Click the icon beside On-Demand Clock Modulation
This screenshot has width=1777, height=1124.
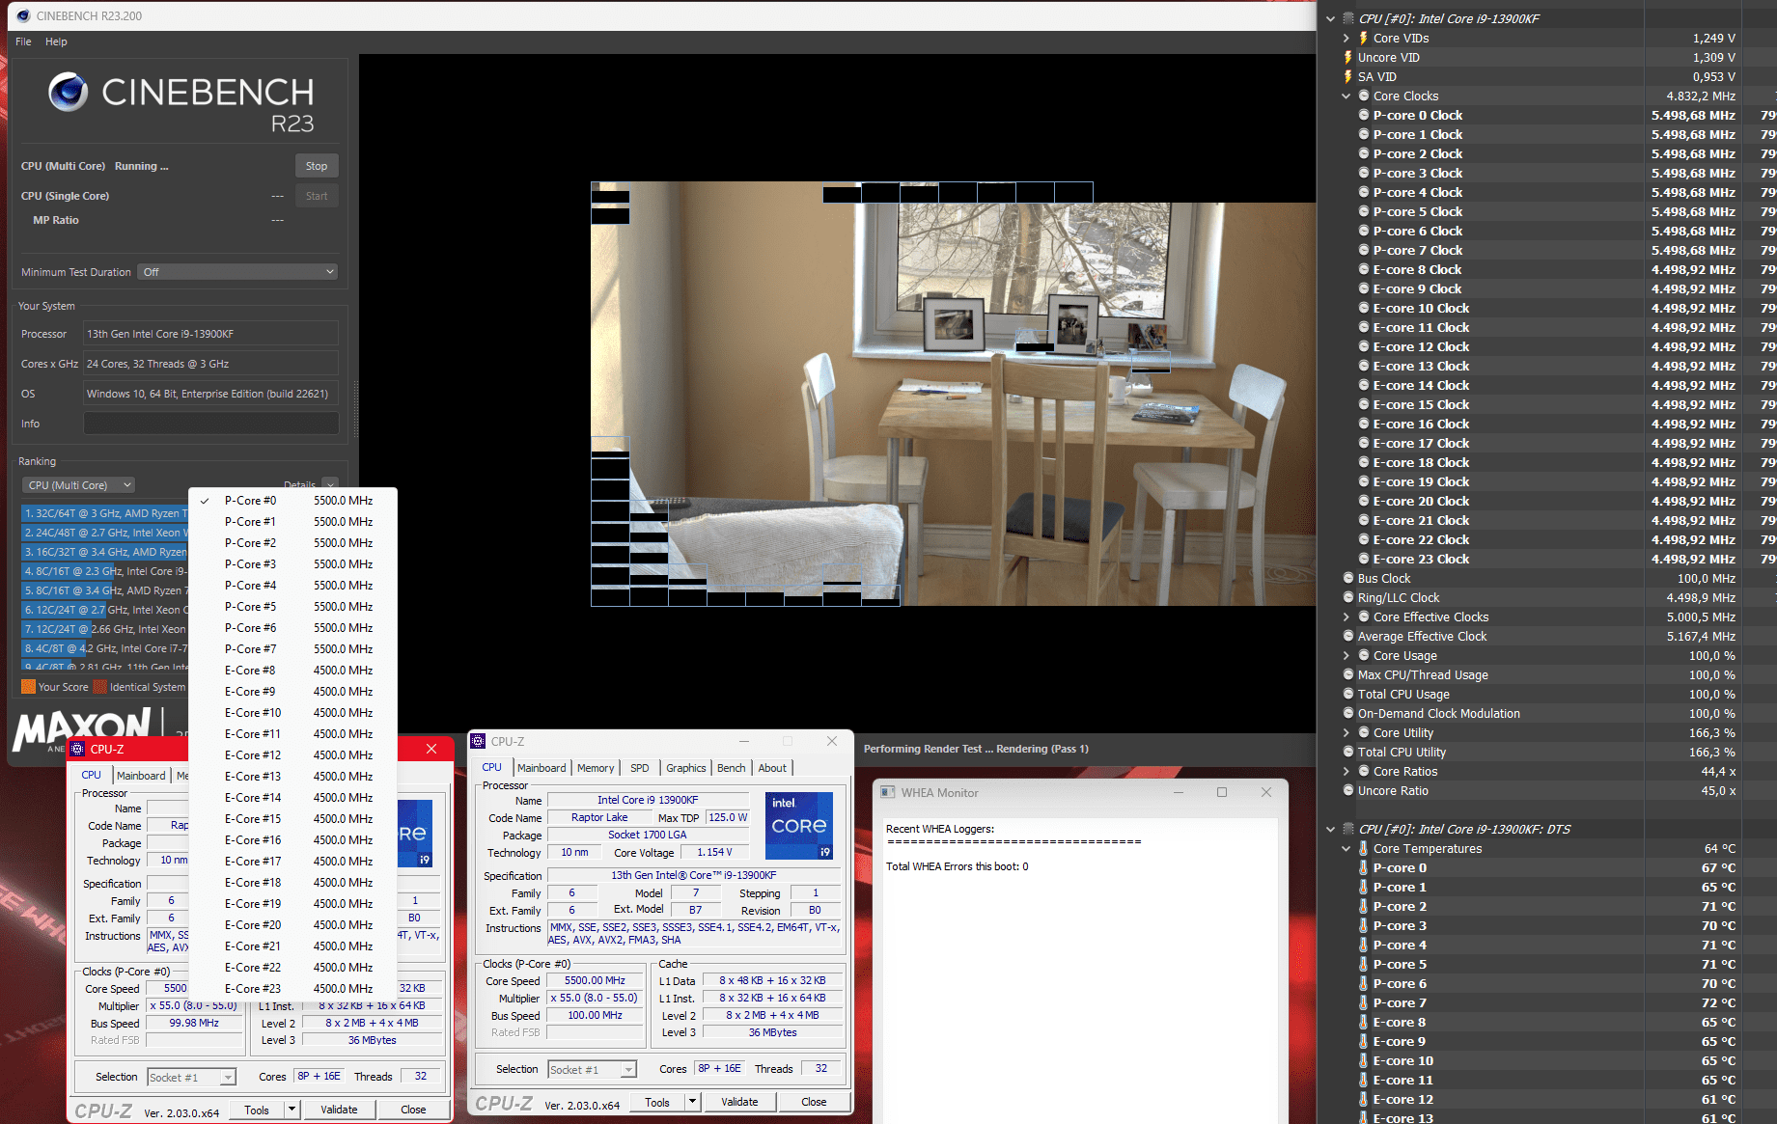point(1348,713)
